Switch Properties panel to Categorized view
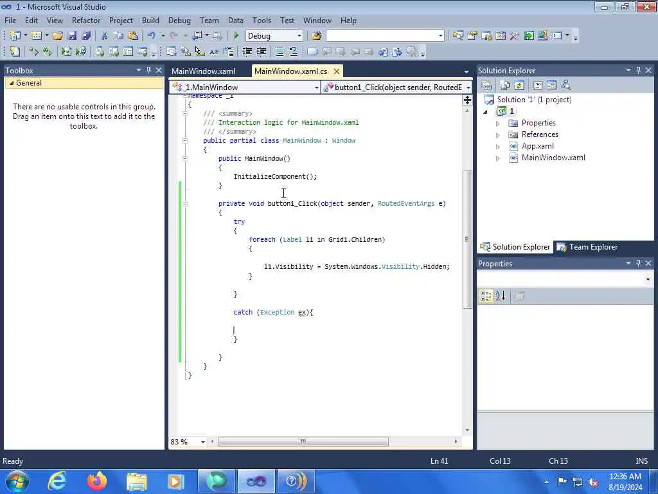 [x=486, y=296]
